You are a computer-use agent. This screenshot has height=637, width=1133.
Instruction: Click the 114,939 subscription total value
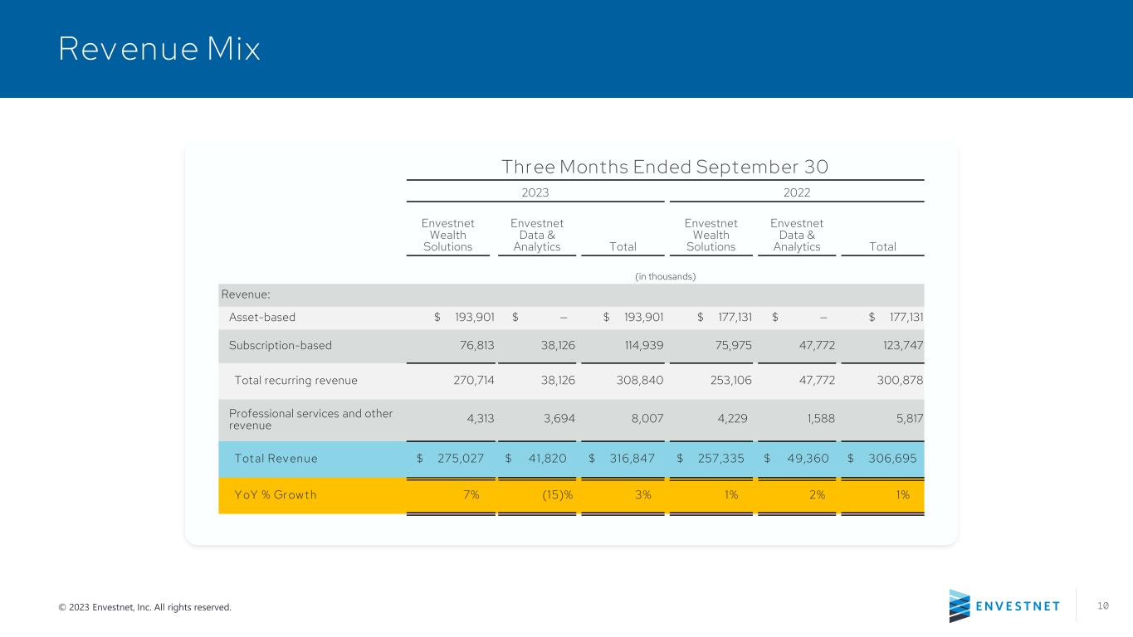click(x=642, y=345)
